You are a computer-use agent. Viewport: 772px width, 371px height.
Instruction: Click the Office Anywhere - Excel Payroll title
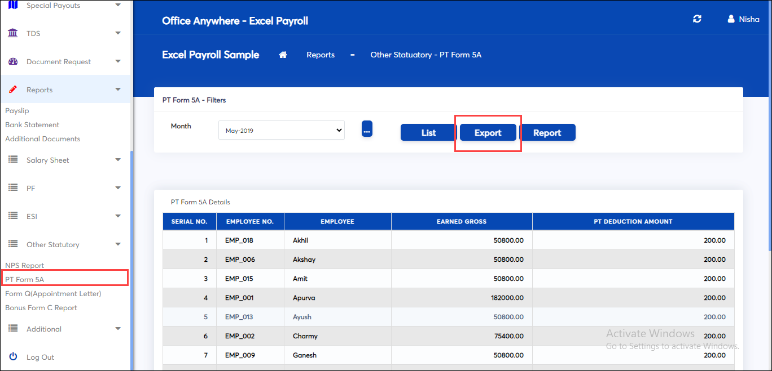pos(235,21)
